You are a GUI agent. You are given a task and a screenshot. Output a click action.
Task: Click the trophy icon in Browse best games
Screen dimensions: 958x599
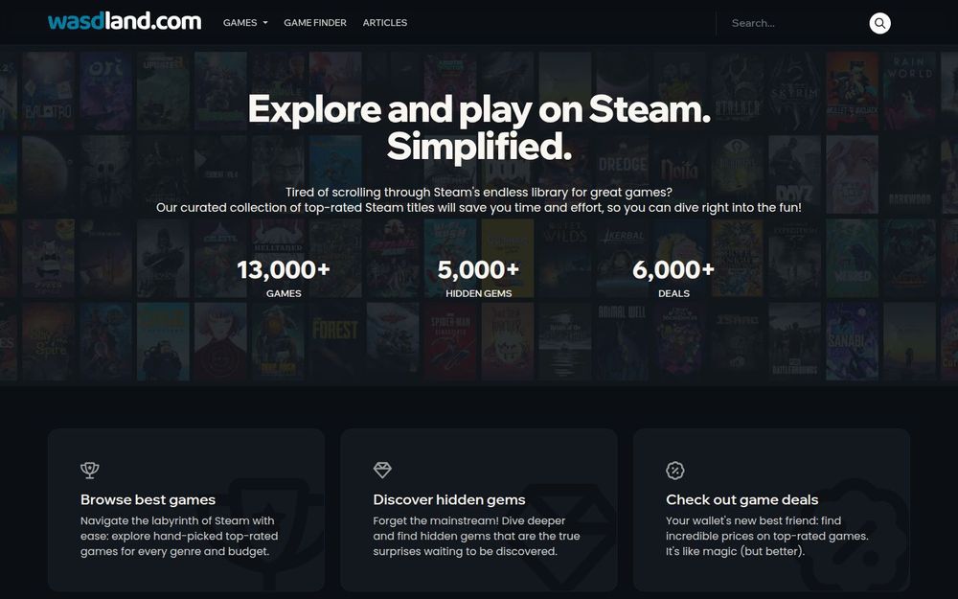90,470
